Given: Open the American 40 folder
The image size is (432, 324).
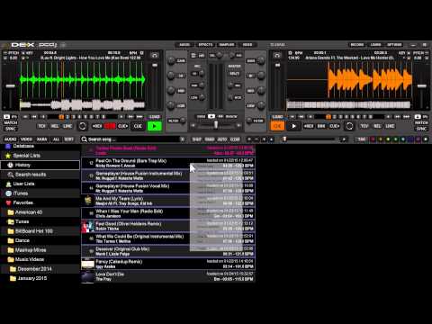Looking at the screenshot, I should tap(29, 212).
